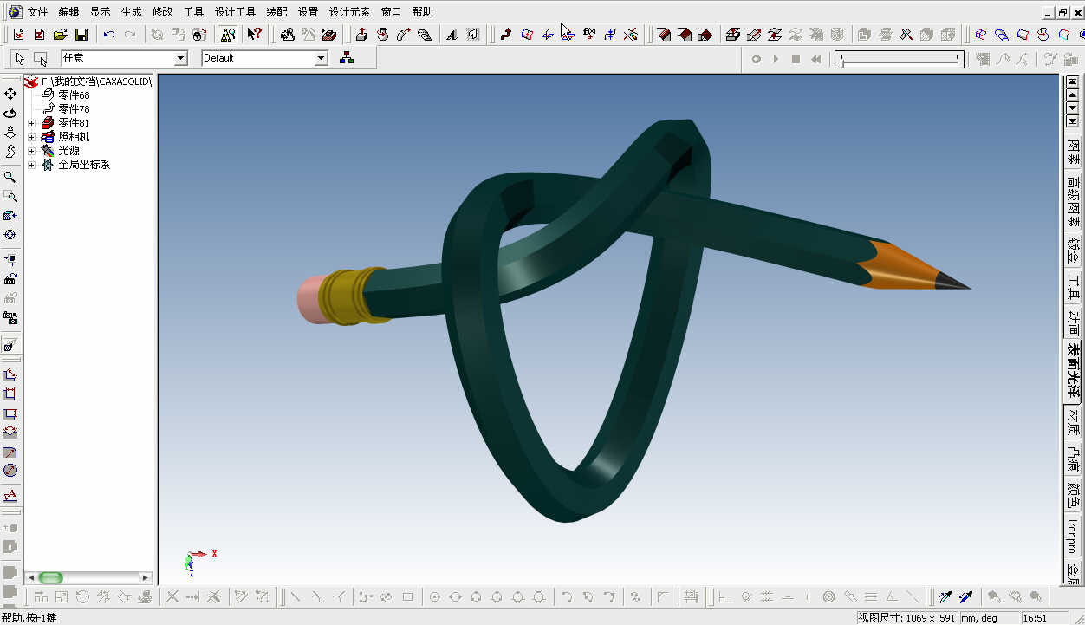Image resolution: width=1085 pixels, height=625 pixels.
Task: Open the 编辑 menu
Action: (68, 12)
